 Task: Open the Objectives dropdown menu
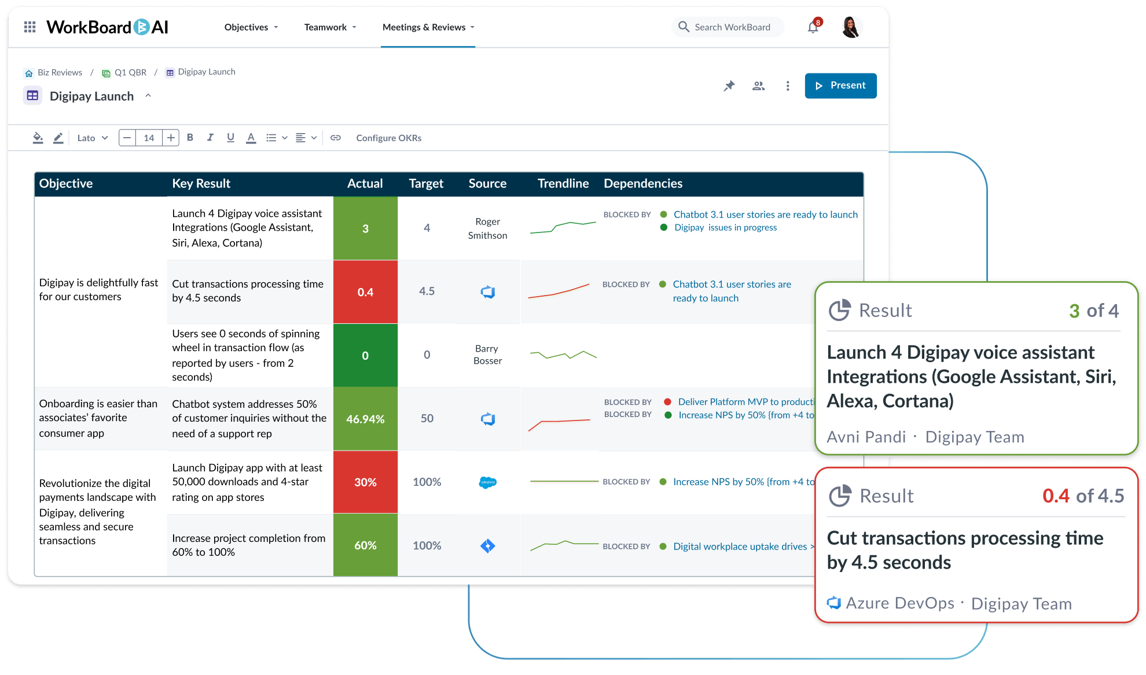251,27
